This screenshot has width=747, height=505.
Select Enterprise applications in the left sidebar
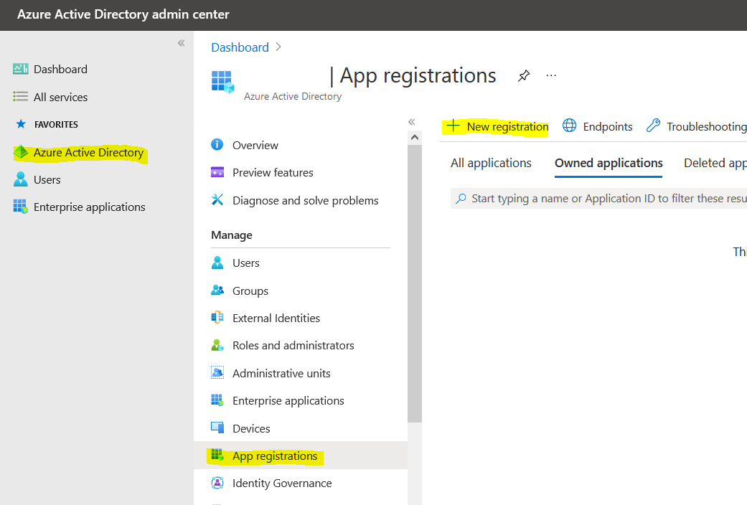pyautogui.click(x=88, y=207)
